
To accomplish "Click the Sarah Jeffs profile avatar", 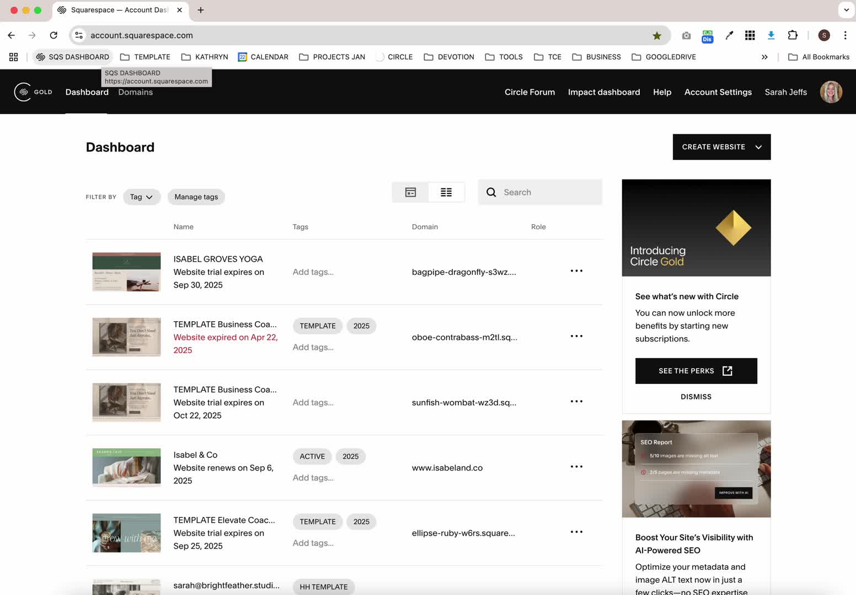I will (831, 92).
